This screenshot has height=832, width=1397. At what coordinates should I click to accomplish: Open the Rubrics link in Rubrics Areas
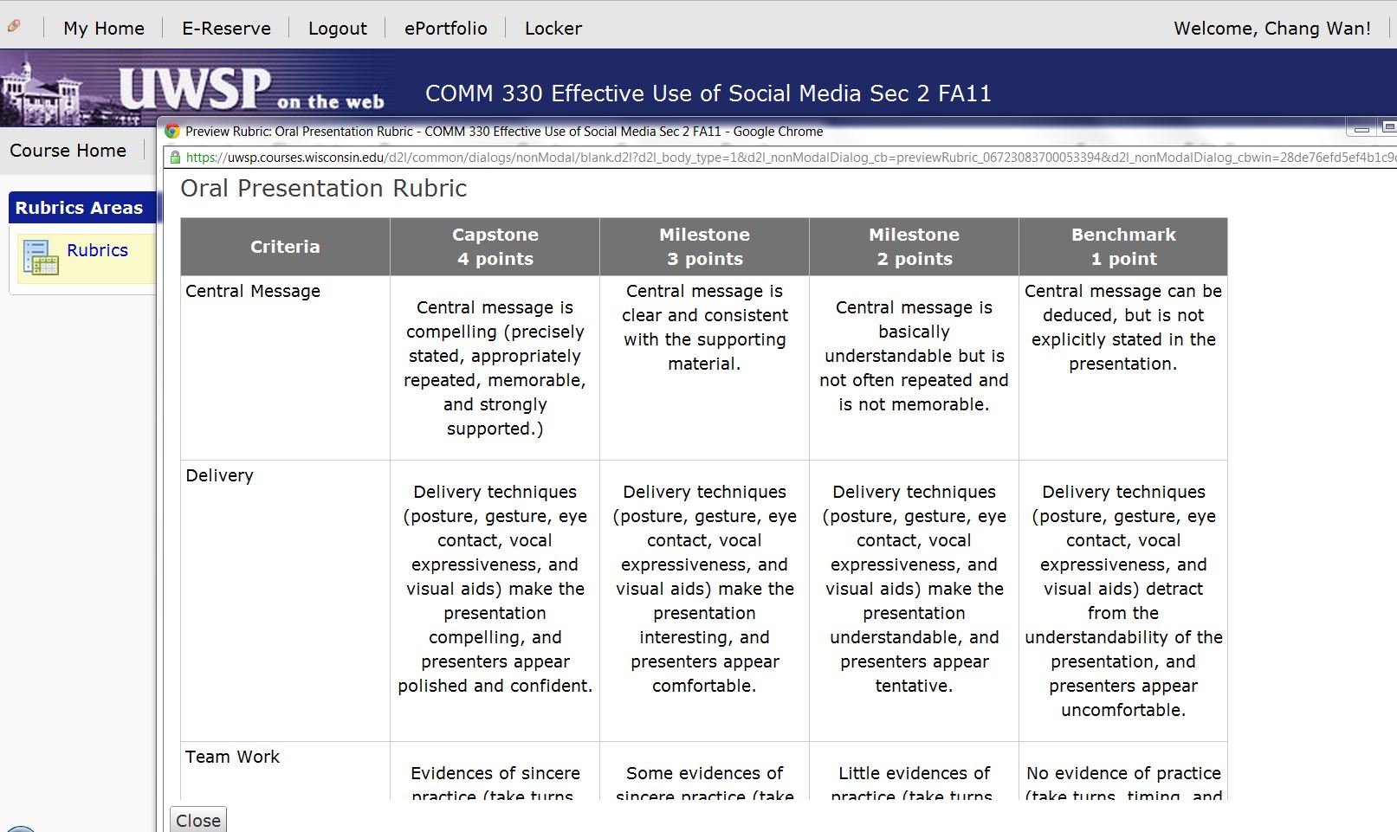tap(97, 250)
